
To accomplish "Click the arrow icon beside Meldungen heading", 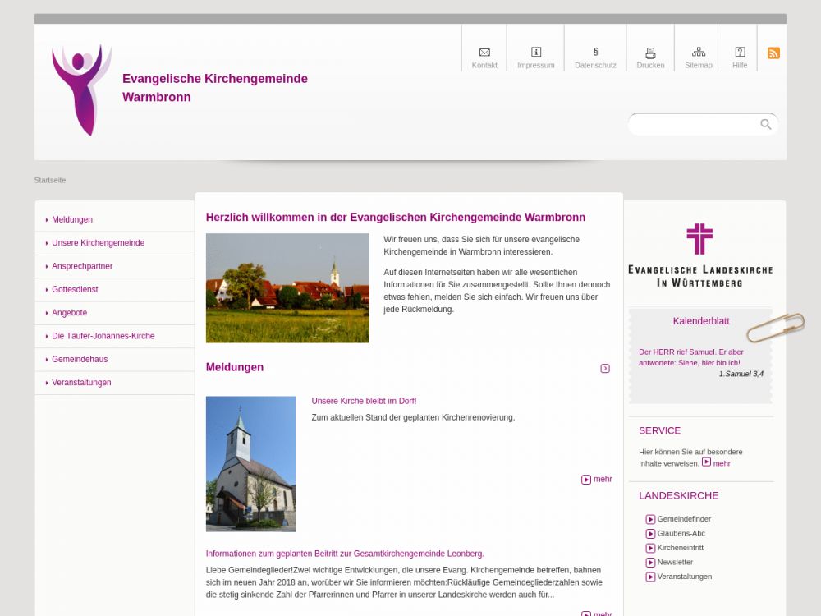I will [x=605, y=369].
